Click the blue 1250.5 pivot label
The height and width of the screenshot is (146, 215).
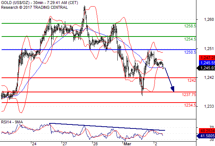coord(190,52)
